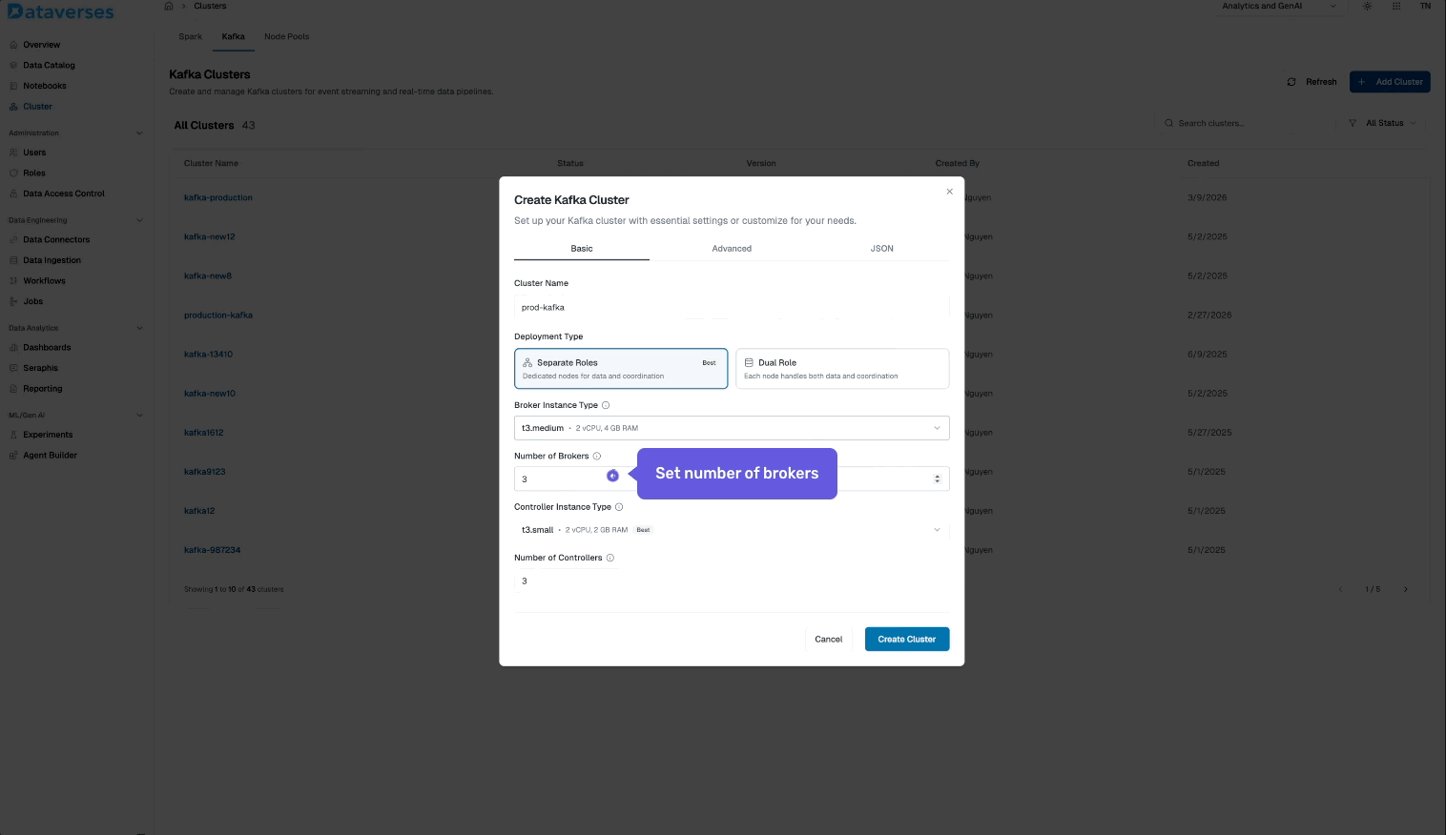Viewport: 1446px width, 835px height.
Task: Open the Controller Instance Type dropdown
Action: click(732, 530)
